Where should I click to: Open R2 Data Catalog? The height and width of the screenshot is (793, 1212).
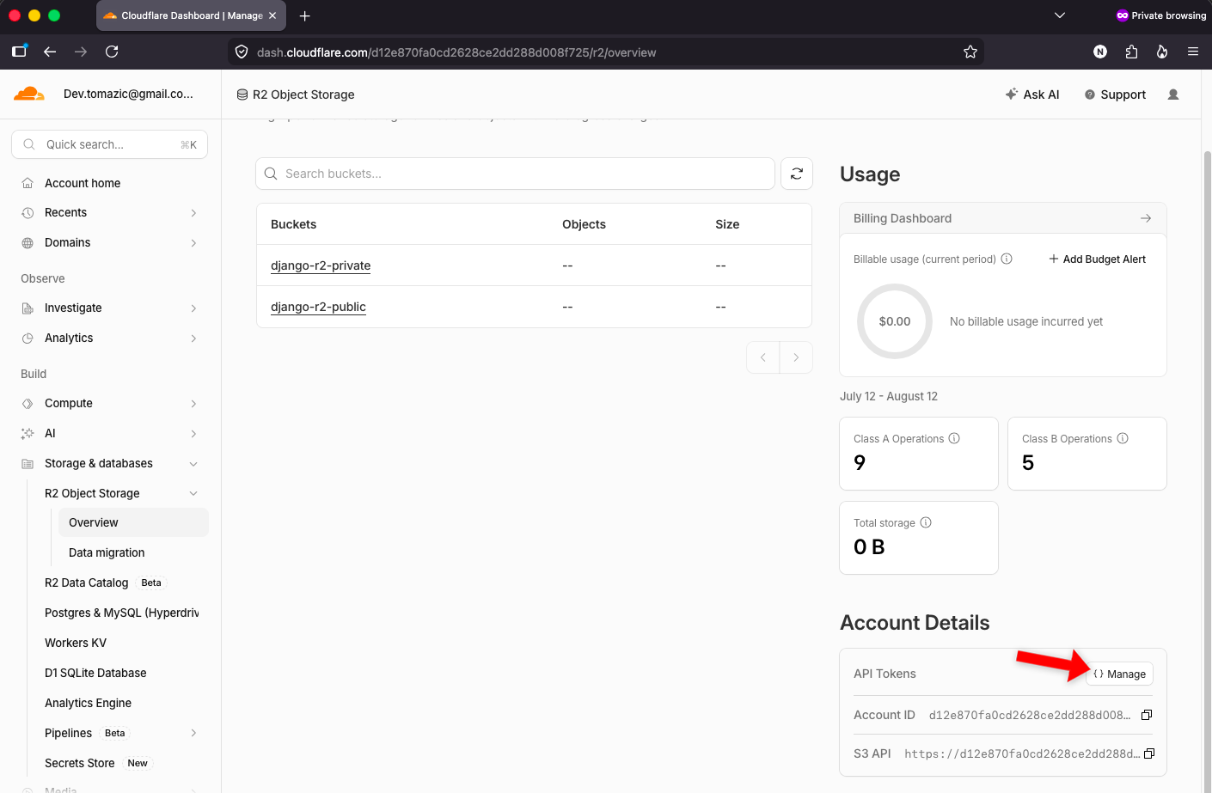86,583
